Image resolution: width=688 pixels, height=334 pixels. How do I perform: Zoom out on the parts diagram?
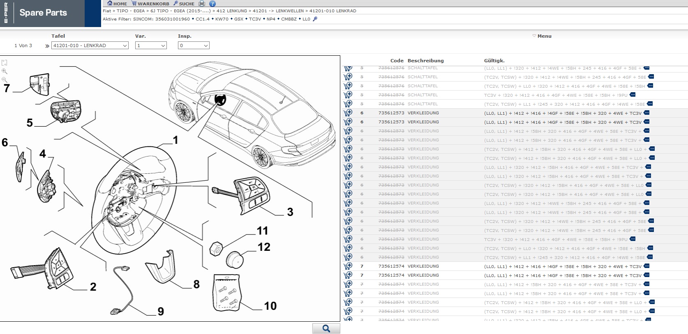[5, 80]
